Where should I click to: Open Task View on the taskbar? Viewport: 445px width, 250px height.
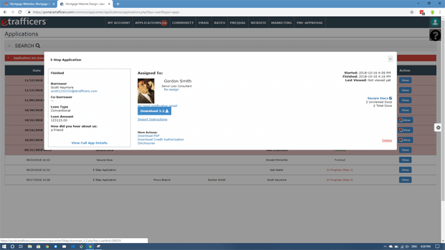pyautogui.click(x=21, y=247)
